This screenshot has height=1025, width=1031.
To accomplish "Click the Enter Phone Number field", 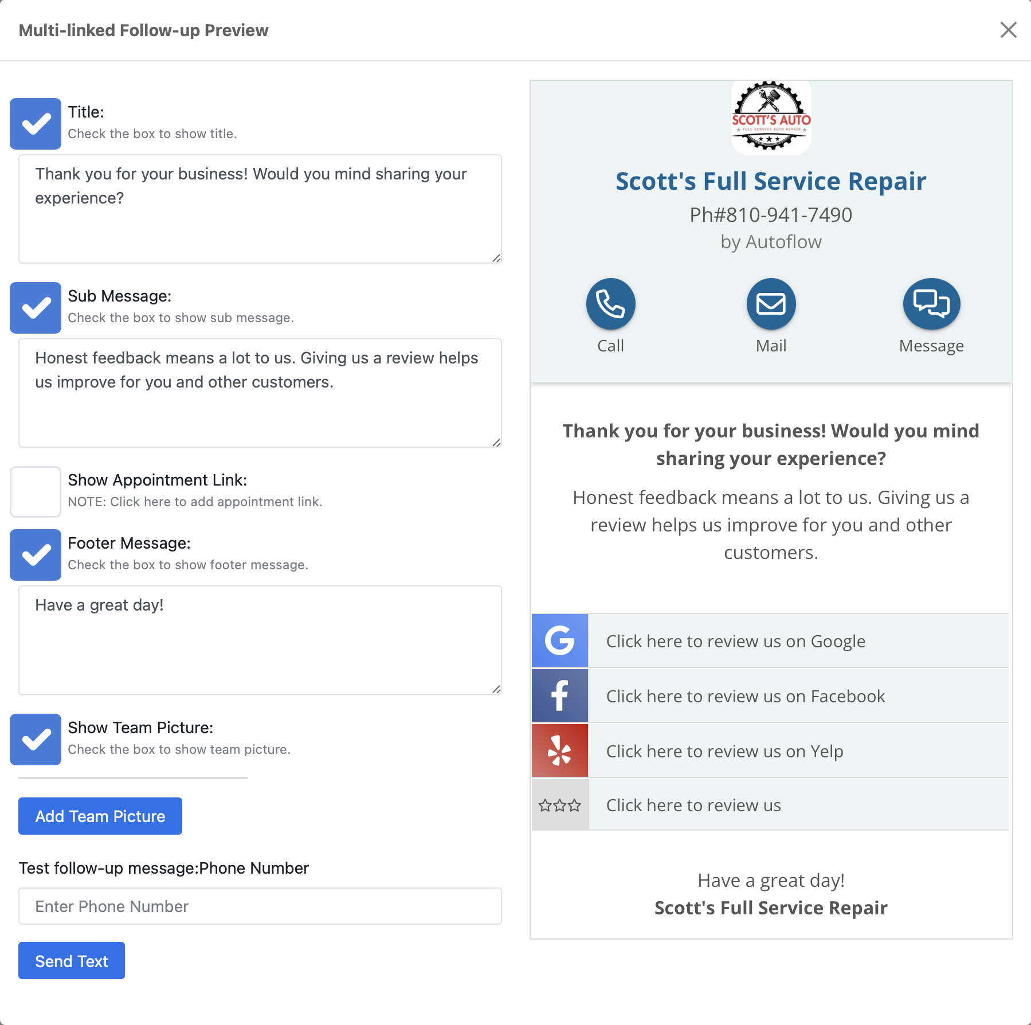I will [260, 906].
